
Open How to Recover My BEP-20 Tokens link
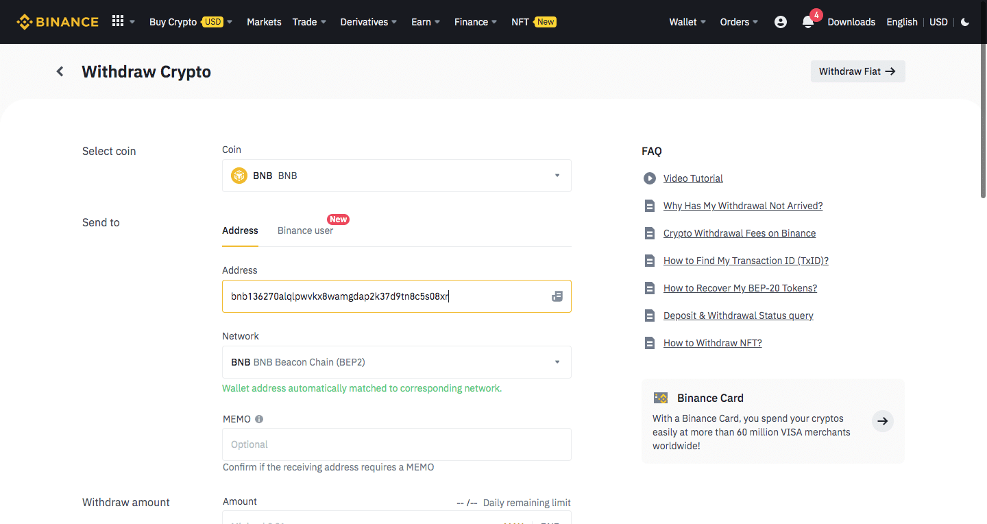740,288
